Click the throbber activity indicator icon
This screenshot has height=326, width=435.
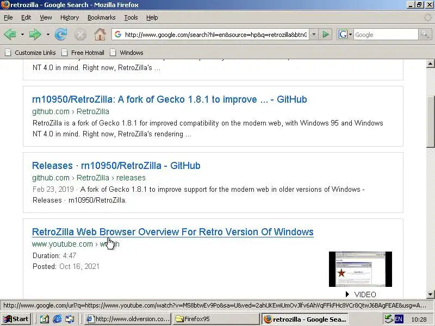pyautogui.click(x=428, y=17)
